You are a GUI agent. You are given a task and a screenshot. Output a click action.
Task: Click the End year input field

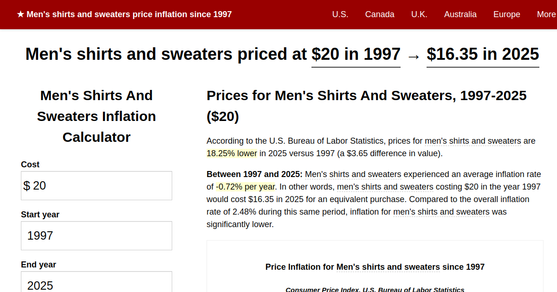(x=97, y=282)
